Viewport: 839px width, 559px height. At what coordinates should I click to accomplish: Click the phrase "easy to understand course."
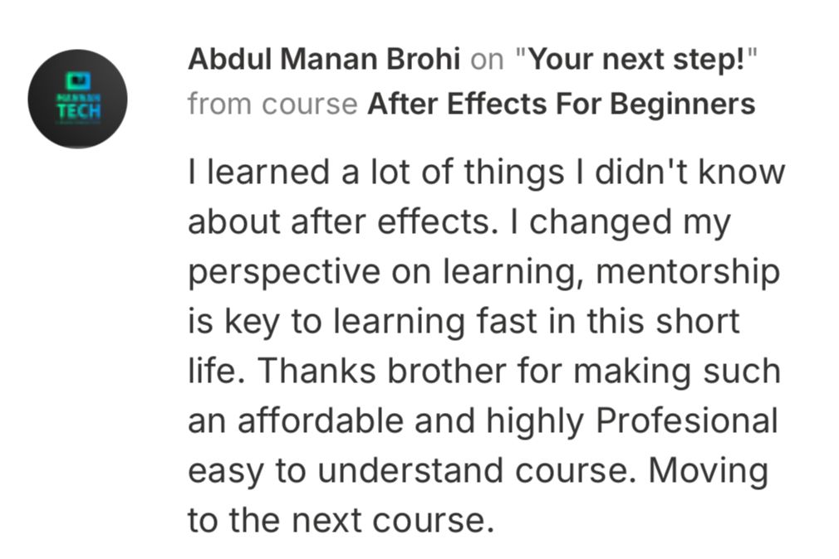pos(412,471)
